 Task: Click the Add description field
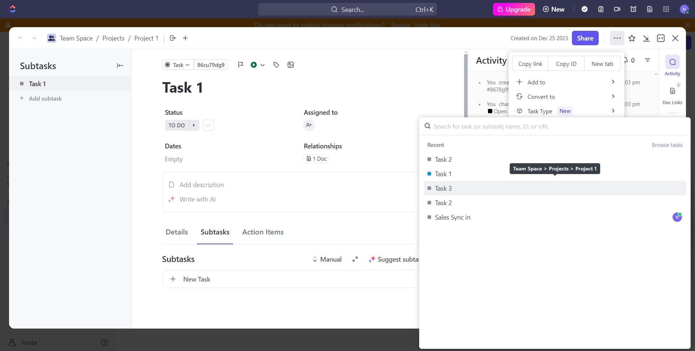coord(202,185)
